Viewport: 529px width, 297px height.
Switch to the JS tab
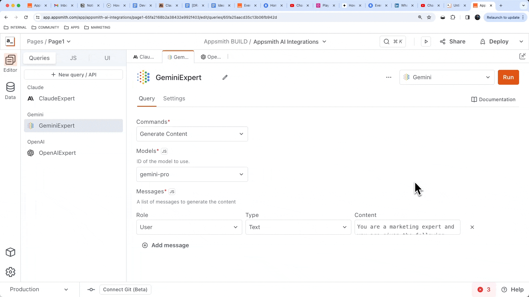[x=73, y=58]
